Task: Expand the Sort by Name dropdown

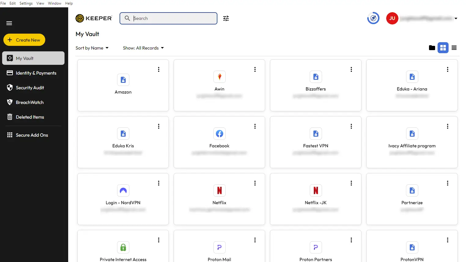Action: tap(92, 48)
